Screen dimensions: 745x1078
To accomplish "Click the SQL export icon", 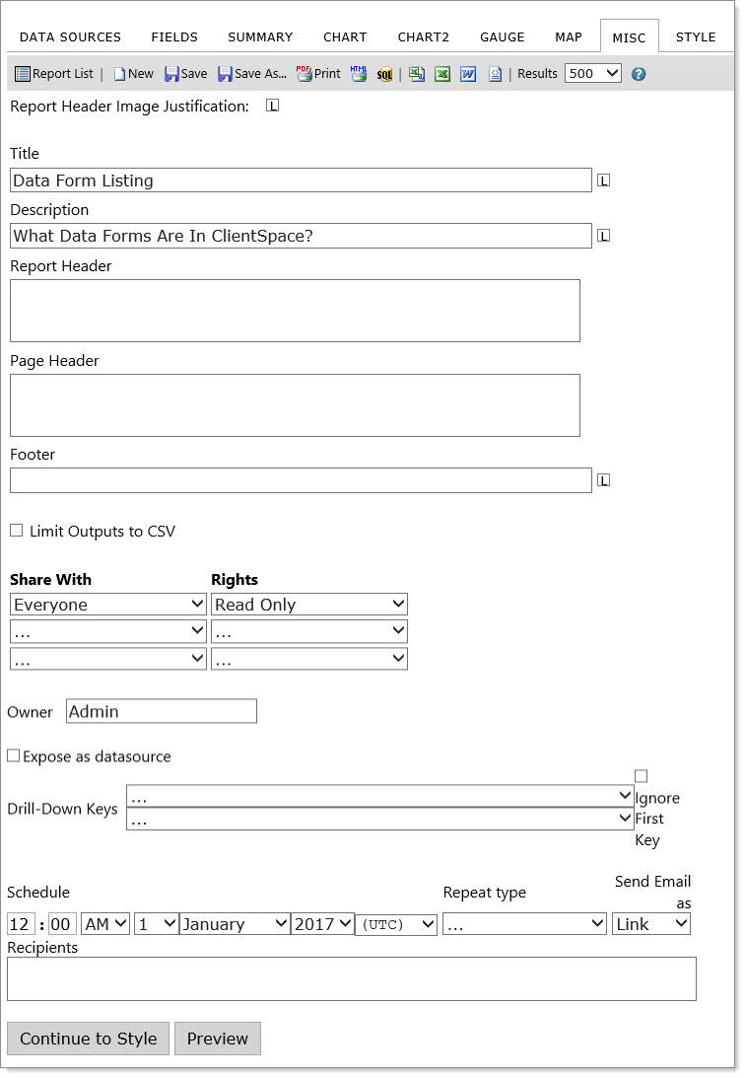I will coord(384,74).
